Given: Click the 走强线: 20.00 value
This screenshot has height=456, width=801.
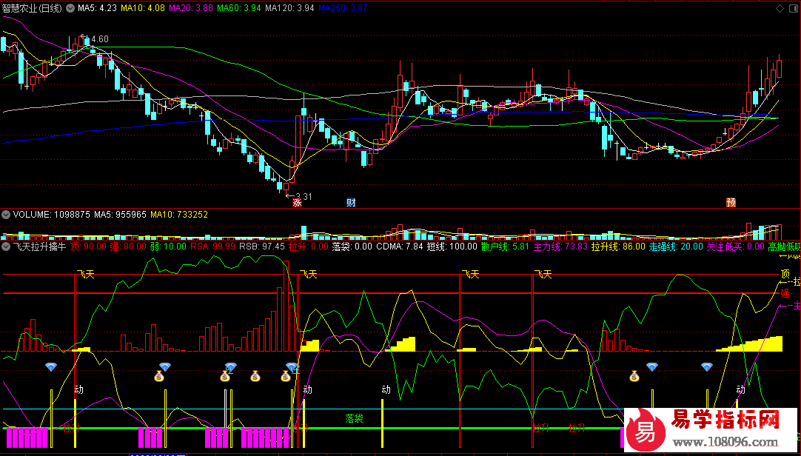Looking at the screenshot, I should click(x=676, y=247).
